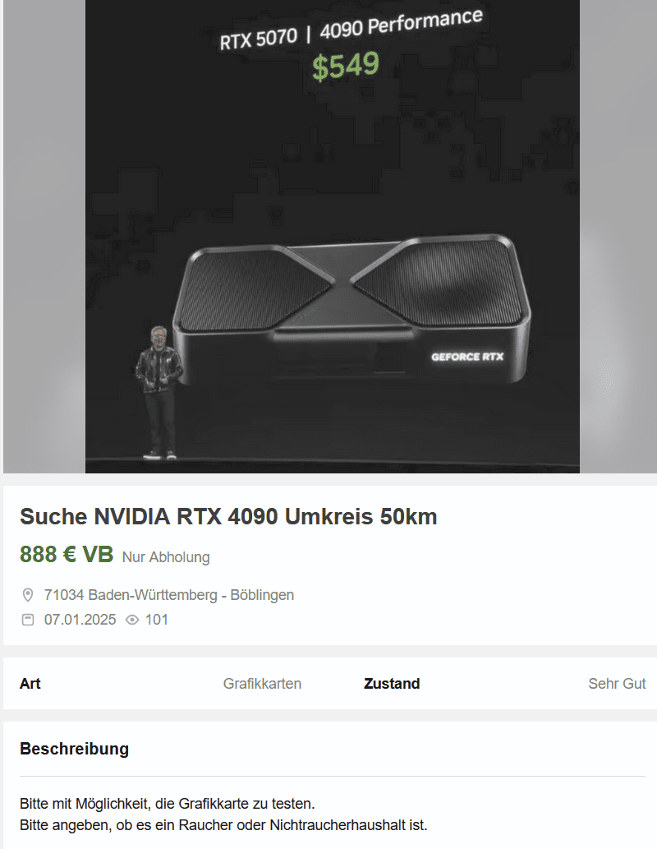
Task: Click the calendar date icon
Action: [x=28, y=620]
